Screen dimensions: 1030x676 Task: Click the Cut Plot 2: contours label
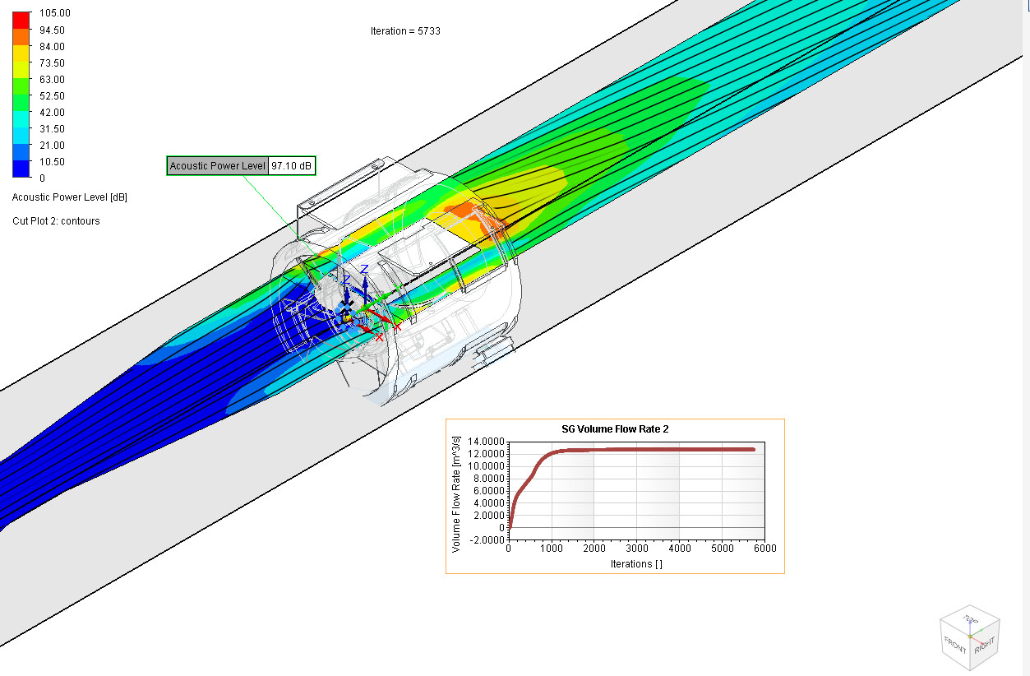[x=56, y=221]
